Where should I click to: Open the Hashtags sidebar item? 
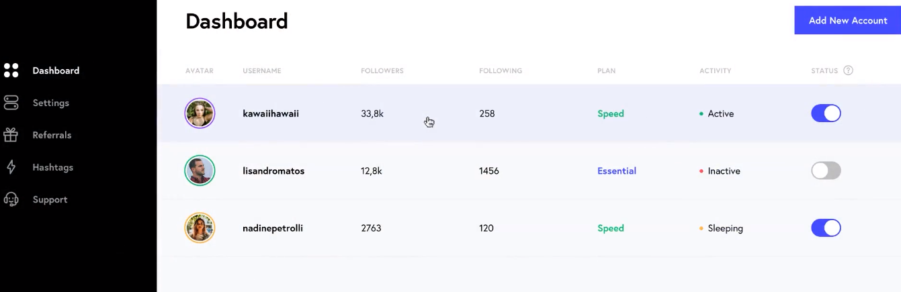click(x=53, y=167)
